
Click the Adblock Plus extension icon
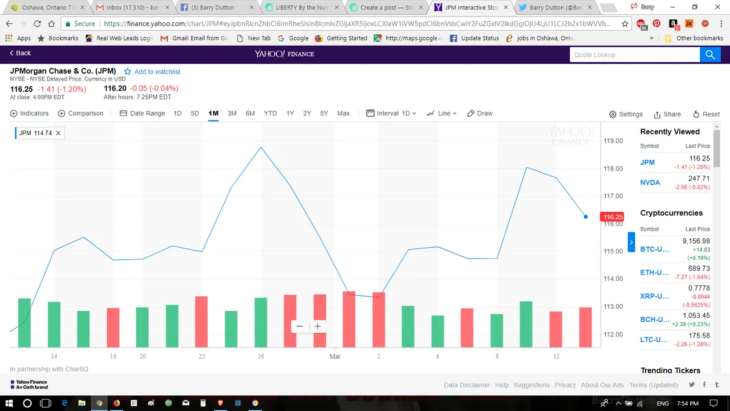coord(642,24)
